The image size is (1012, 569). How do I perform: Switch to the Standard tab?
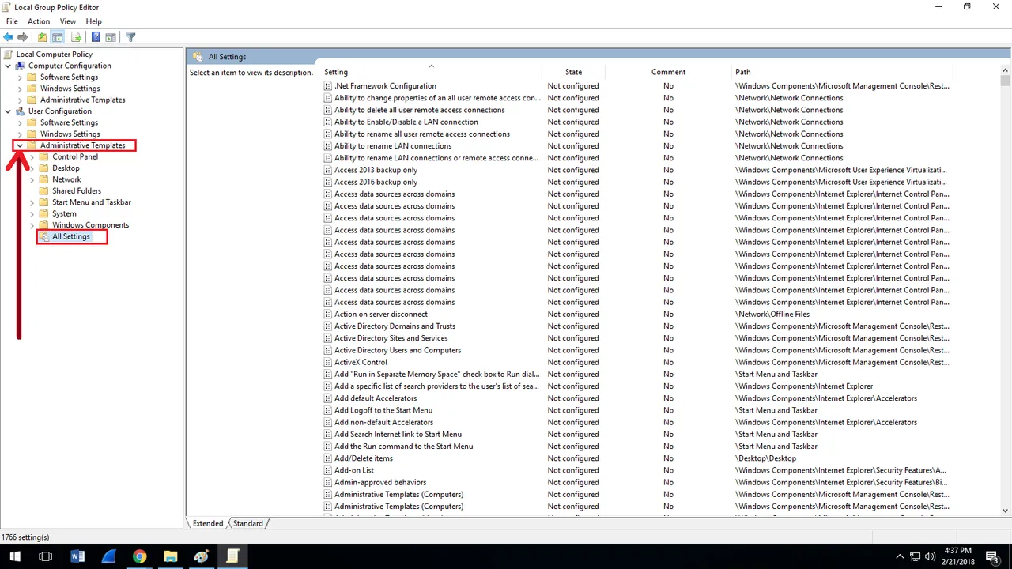tap(248, 523)
